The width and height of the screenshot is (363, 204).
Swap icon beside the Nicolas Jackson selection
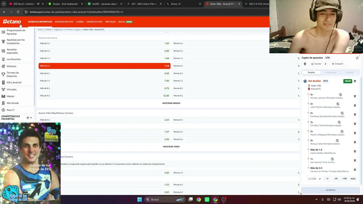pos(340,95)
